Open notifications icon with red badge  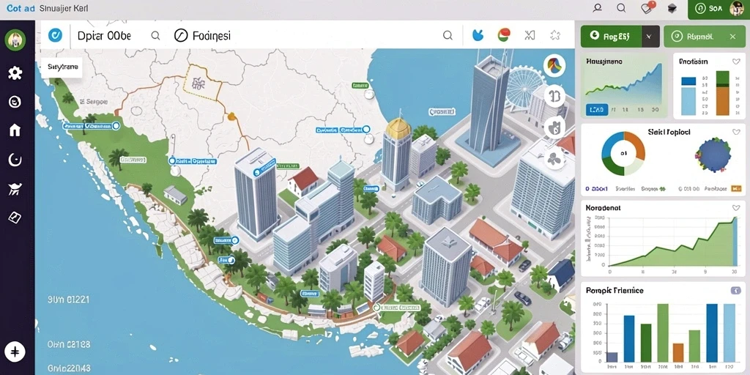pos(647,7)
